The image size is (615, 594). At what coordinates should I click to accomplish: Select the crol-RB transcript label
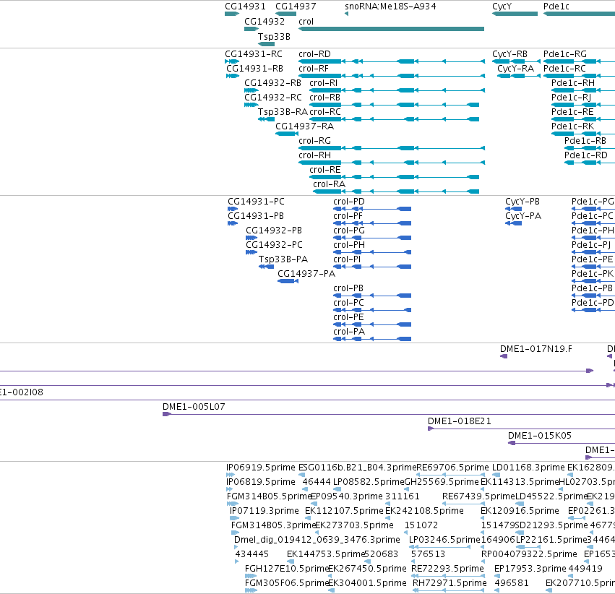click(324, 98)
